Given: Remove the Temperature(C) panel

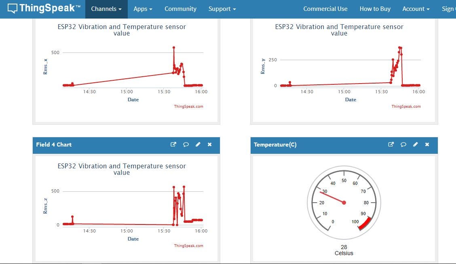Looking at the screenshot, I should pos(427,144).
